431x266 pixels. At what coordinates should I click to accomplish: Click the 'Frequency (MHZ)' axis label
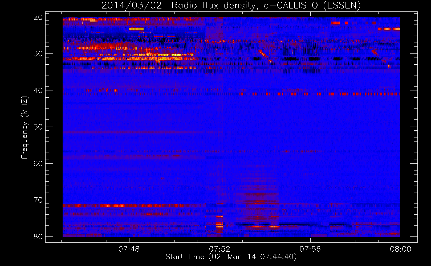point(25,127)
